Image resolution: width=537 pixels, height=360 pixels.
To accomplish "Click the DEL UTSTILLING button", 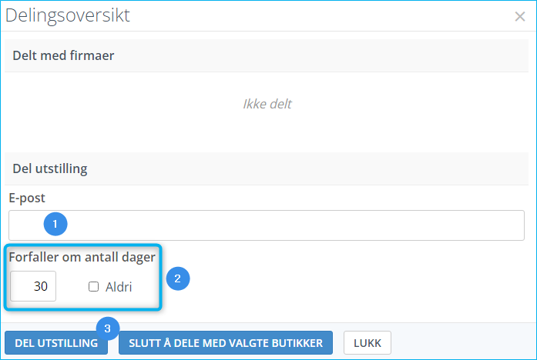I will 56,342.
